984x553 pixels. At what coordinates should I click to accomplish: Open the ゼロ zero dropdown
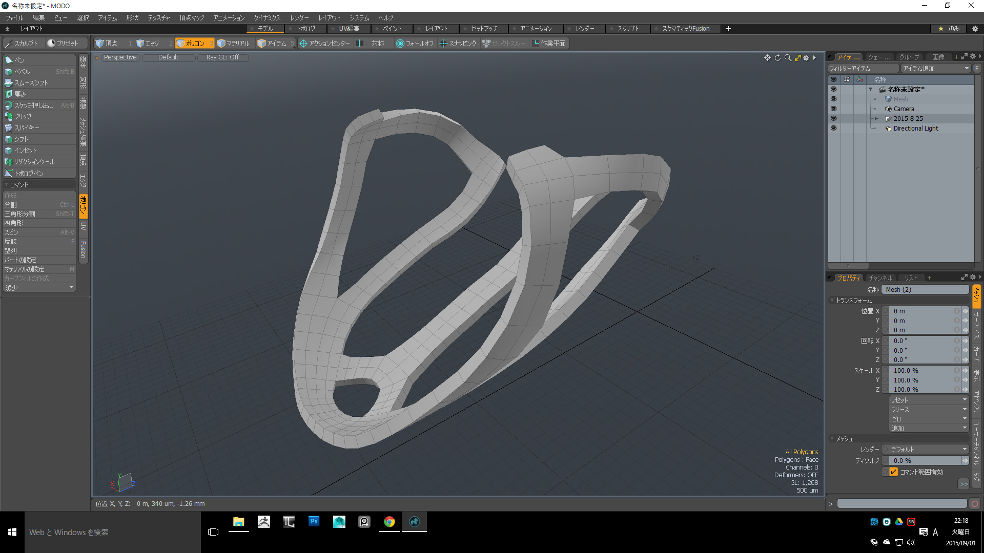pos(929,419)
